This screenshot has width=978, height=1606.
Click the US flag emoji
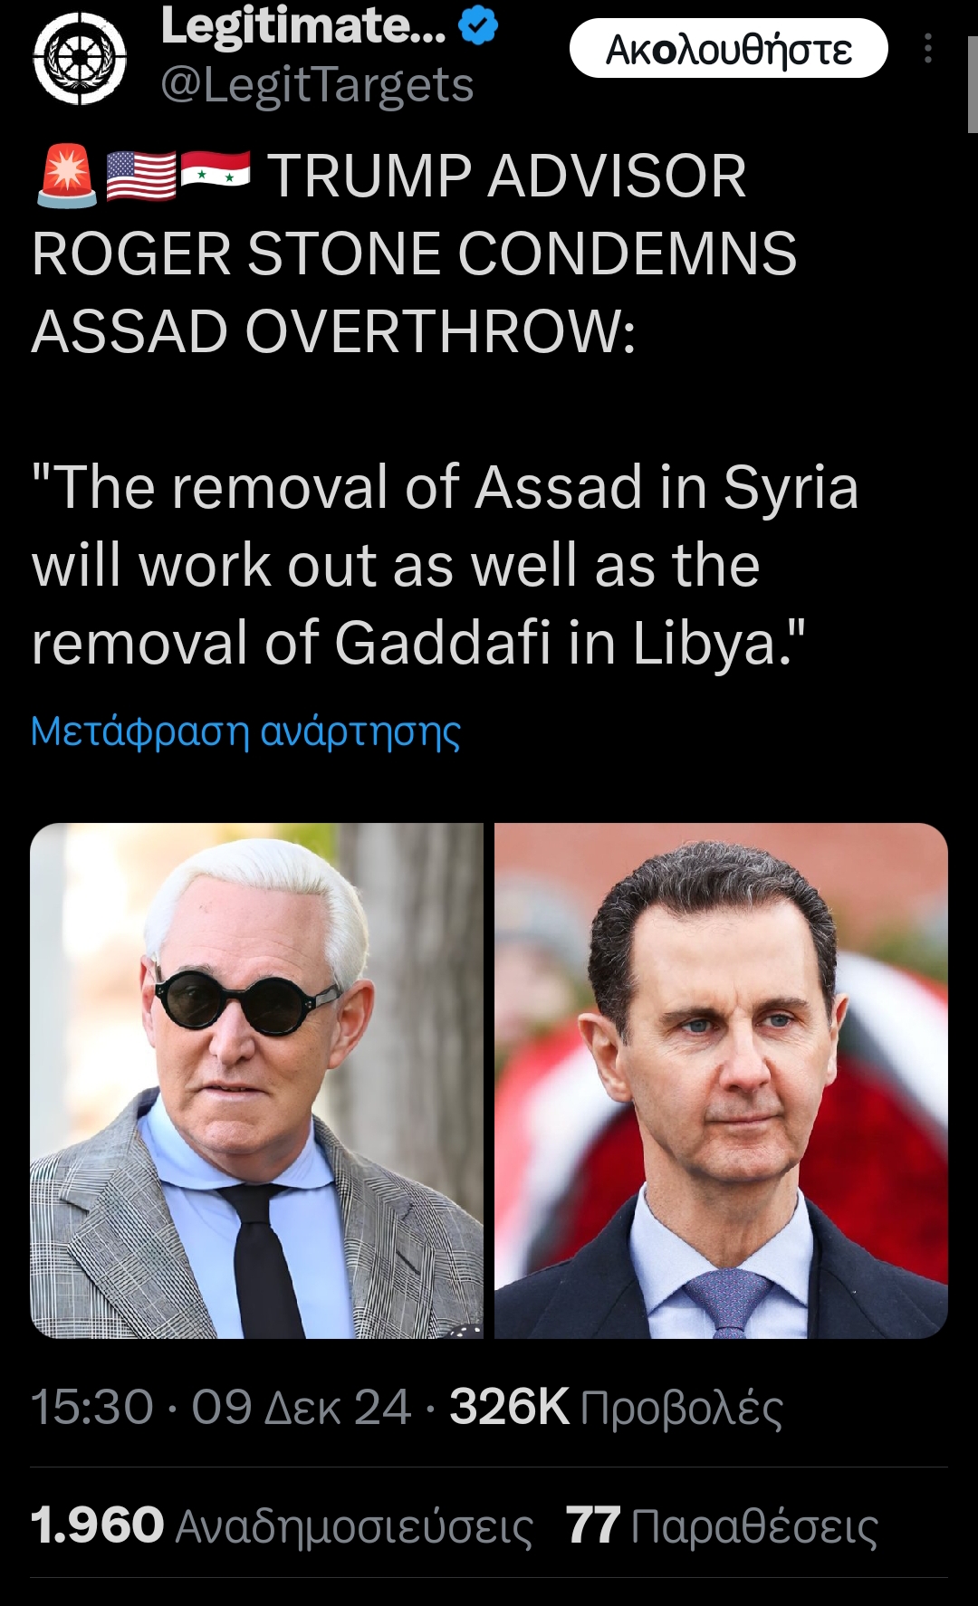click(x=141, y=176)
